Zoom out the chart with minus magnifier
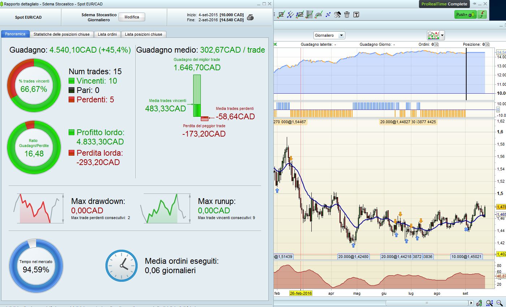 pos(499,303)
